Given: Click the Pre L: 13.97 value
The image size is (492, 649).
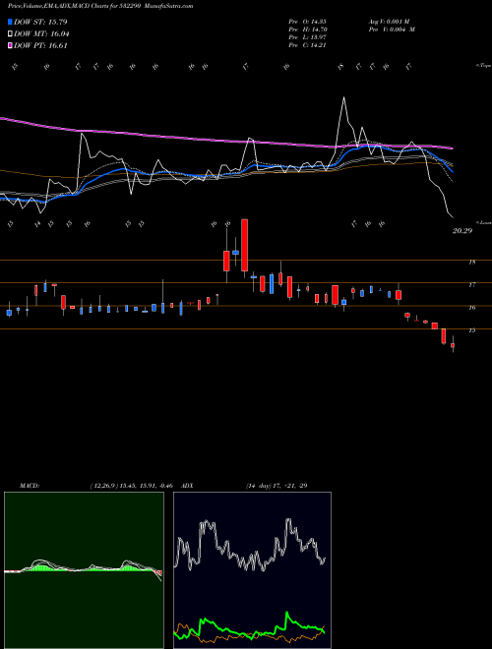Looking at the screenshot, I should tap(307, 37).
